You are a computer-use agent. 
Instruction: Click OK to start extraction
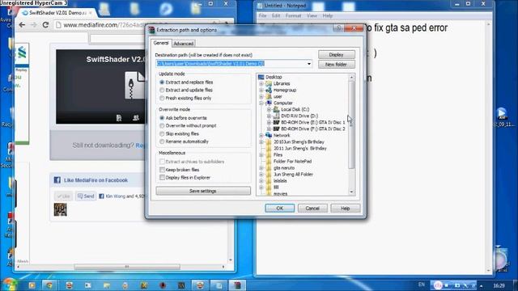point(279,209)
